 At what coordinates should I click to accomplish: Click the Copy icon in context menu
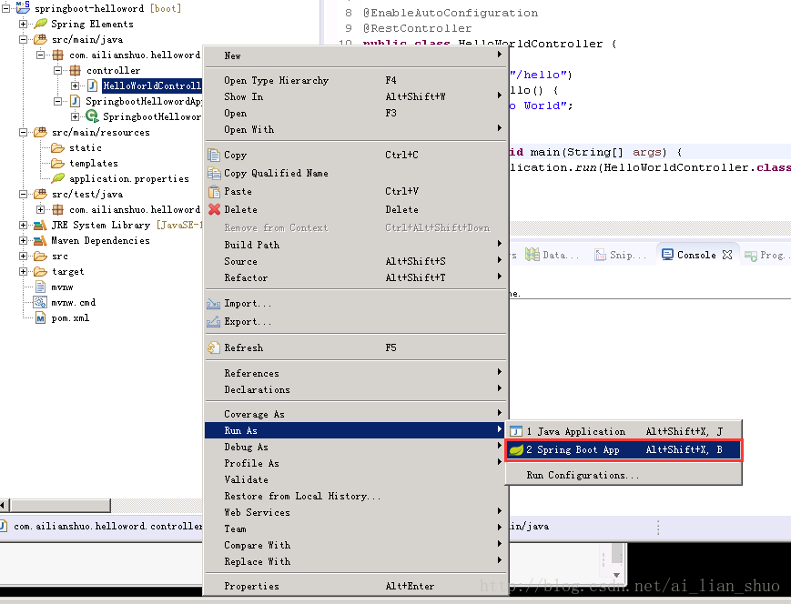coord(214,155)
